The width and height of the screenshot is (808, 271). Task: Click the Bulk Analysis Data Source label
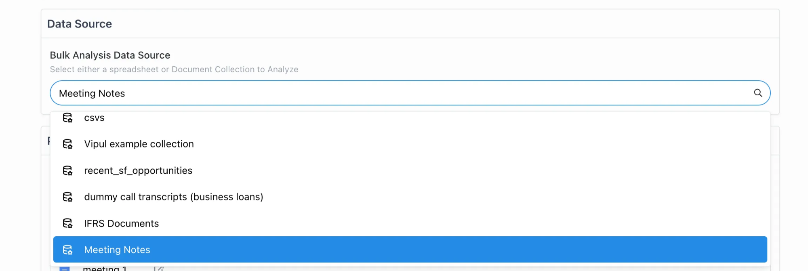coord(110,55)
